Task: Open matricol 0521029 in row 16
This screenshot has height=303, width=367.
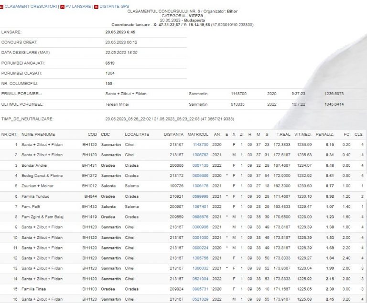Action: 200,299
